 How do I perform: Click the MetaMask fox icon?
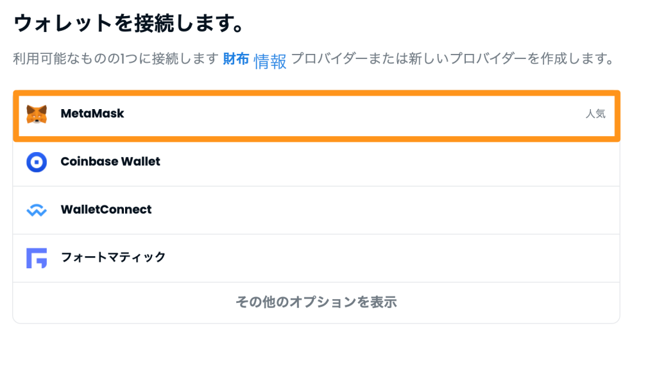click(x=37, y=114)
